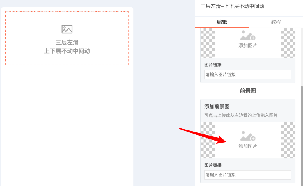Select the 上下层不动中间动 text in the canvas component

[x=67, y=51]
